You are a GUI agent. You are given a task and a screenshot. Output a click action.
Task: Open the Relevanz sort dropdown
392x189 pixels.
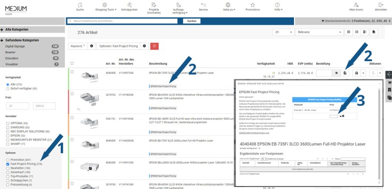(x=319, y=32)
